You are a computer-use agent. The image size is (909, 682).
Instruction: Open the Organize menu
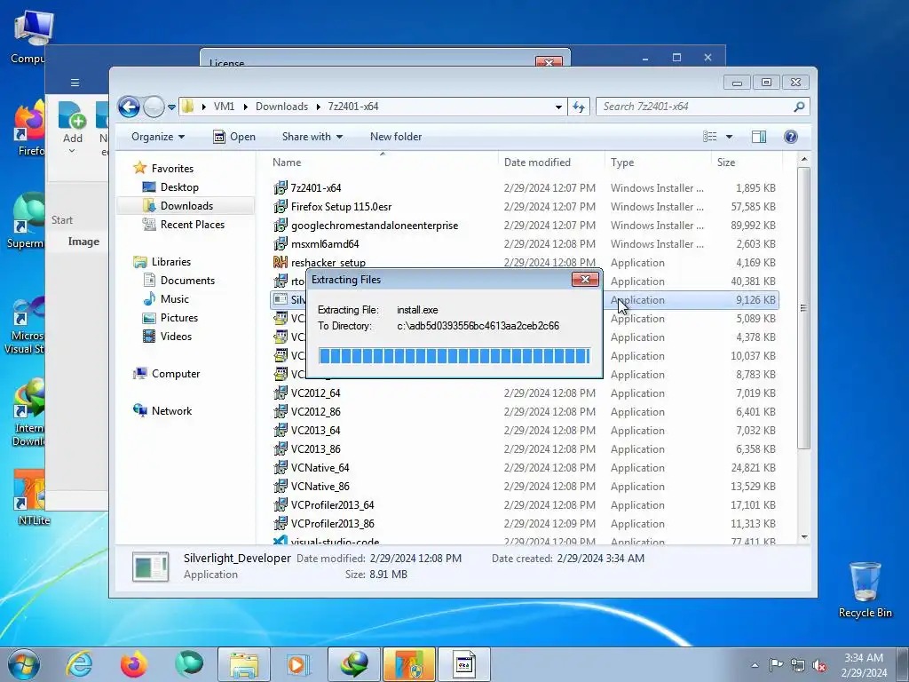158,137
